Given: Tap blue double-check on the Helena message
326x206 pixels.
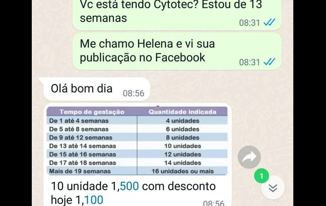Looking at the screenshot, I should pyautogui.click(x=269, y=62).
